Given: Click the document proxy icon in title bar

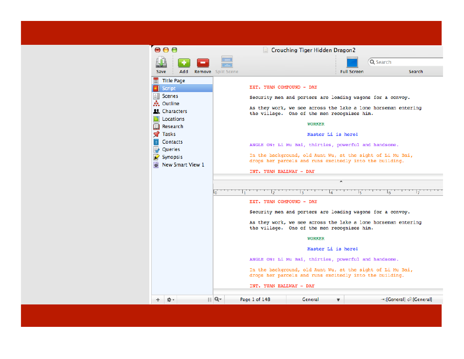Looking at the screenshot, I should pos(266,50).
